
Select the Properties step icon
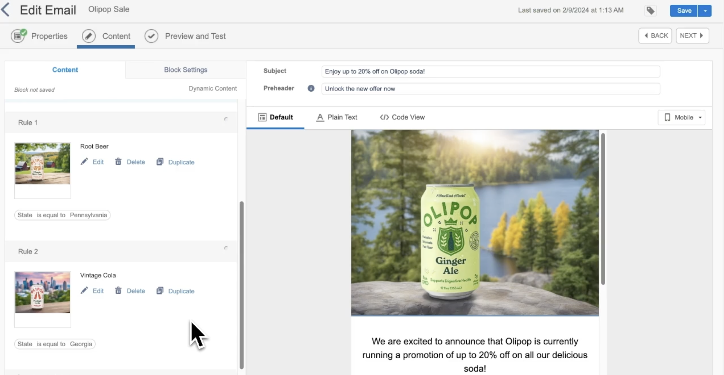[18, 36]
